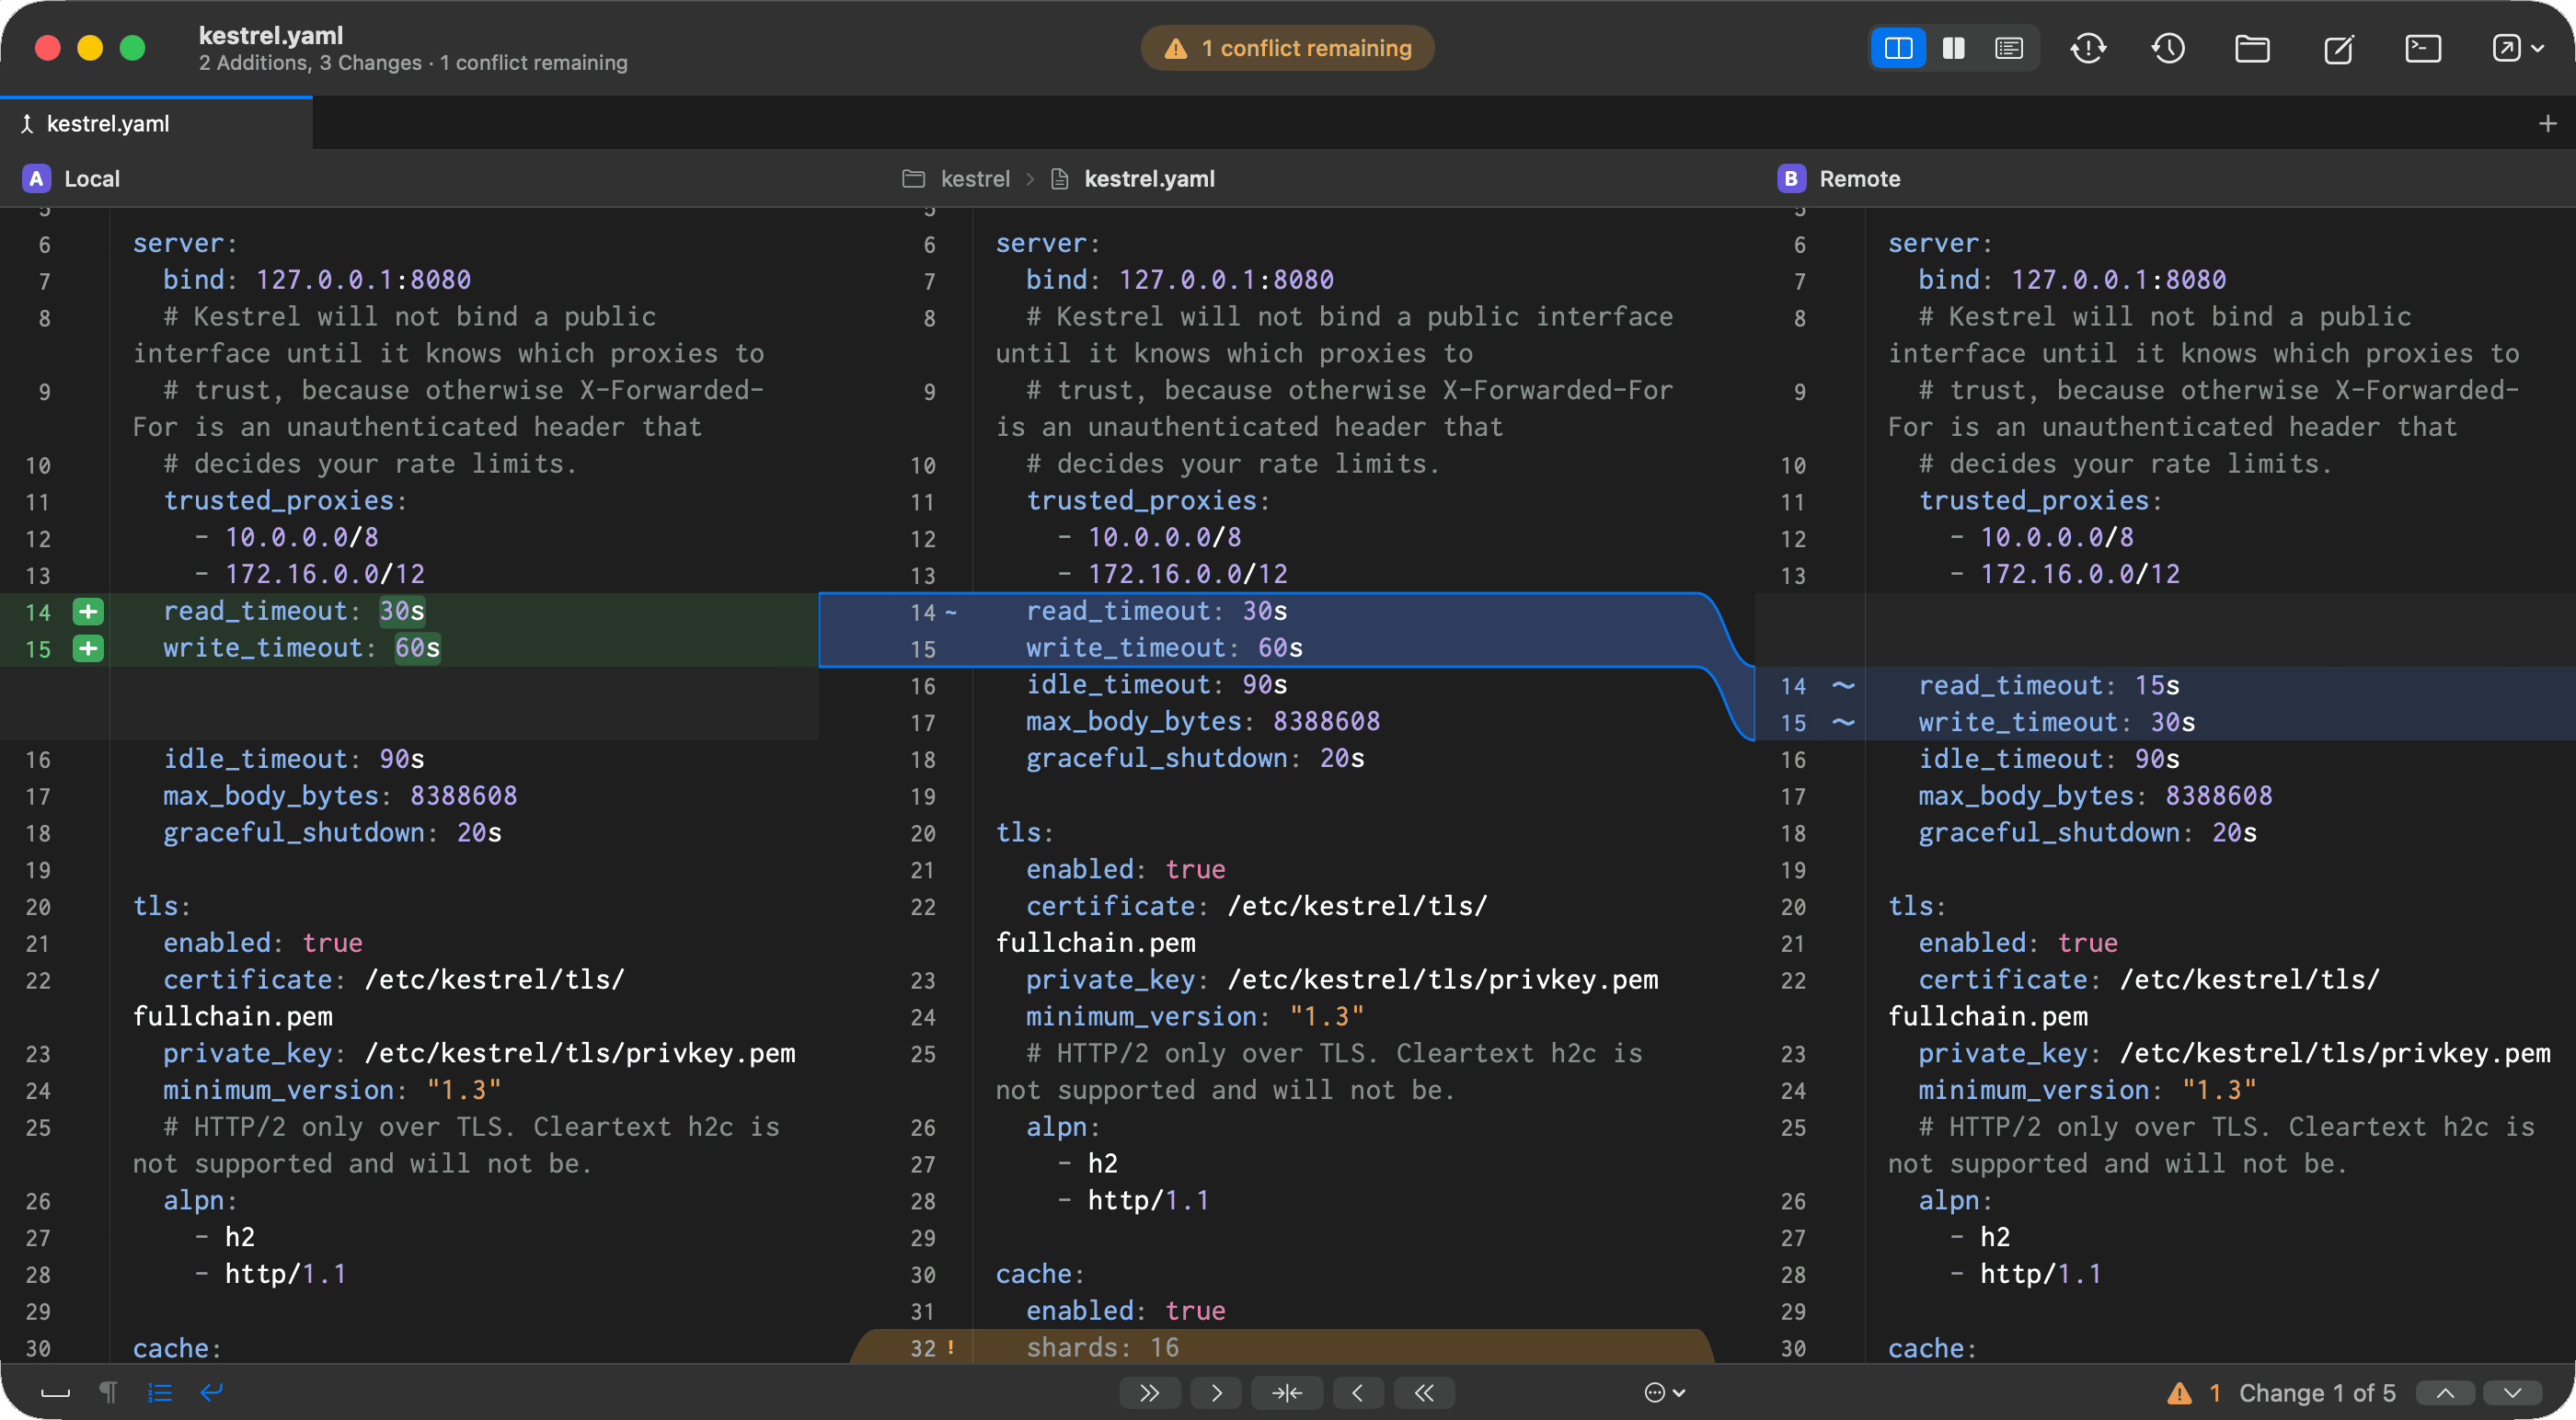Add a new tab with plus button

point(2547,123)
